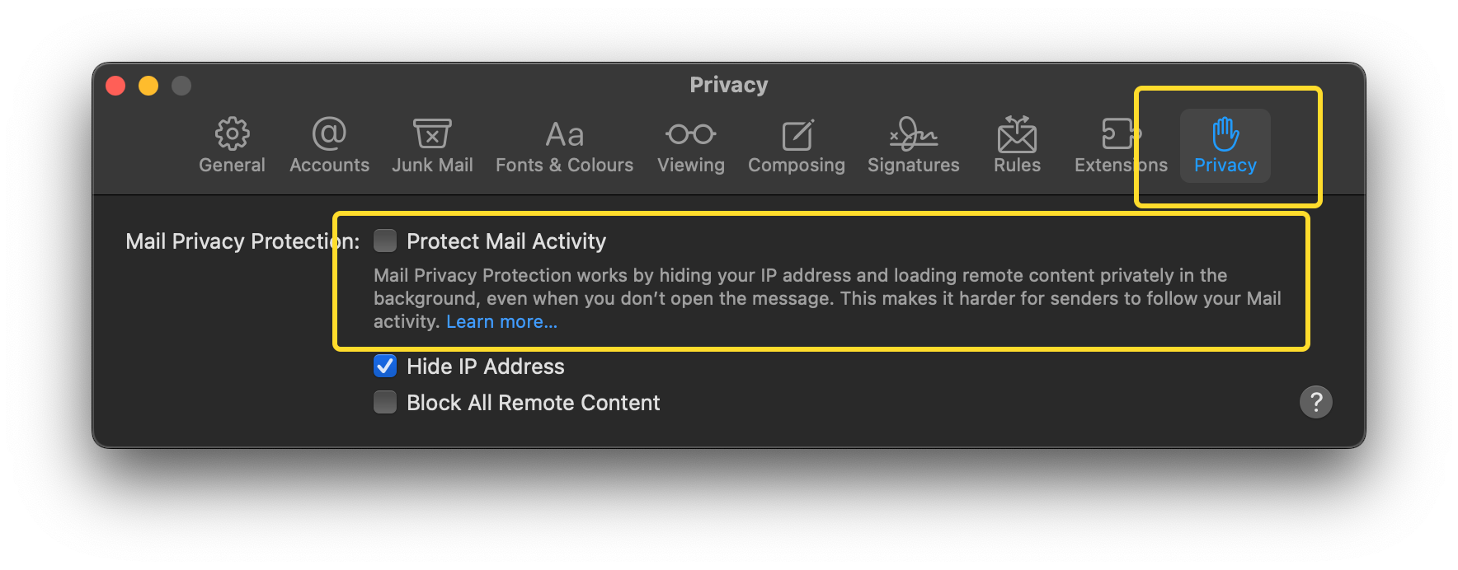Tick the Block All Remote Content checkbox

tap(385, 402)
